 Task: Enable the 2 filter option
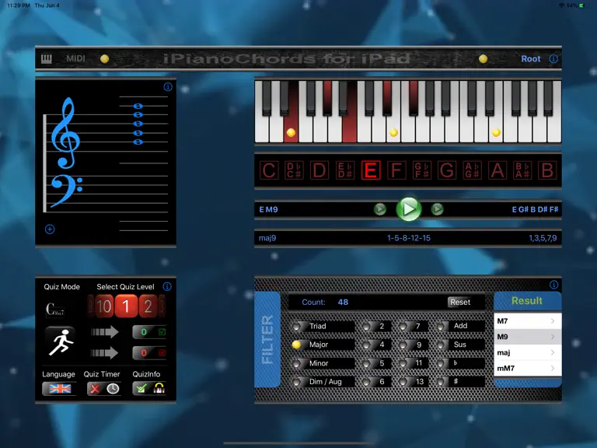click(x=375, y=326)
